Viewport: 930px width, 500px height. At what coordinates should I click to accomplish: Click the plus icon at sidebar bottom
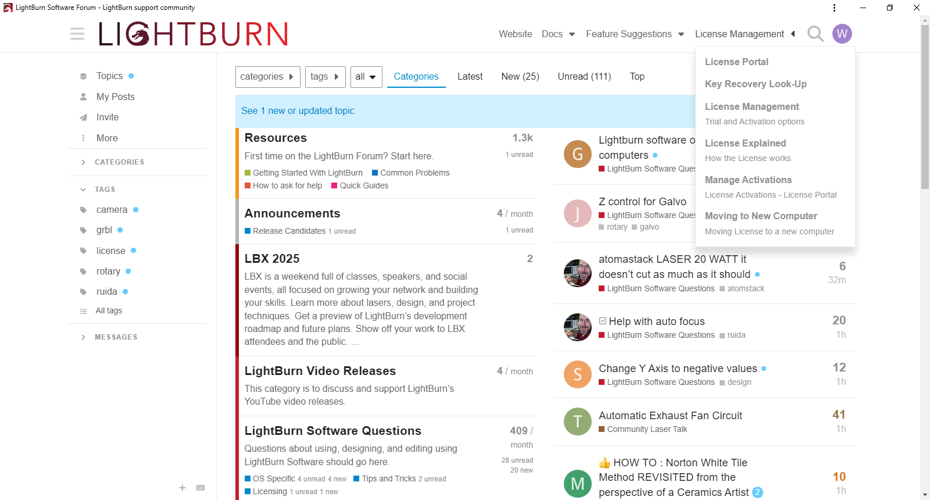(x=183, y=488)
